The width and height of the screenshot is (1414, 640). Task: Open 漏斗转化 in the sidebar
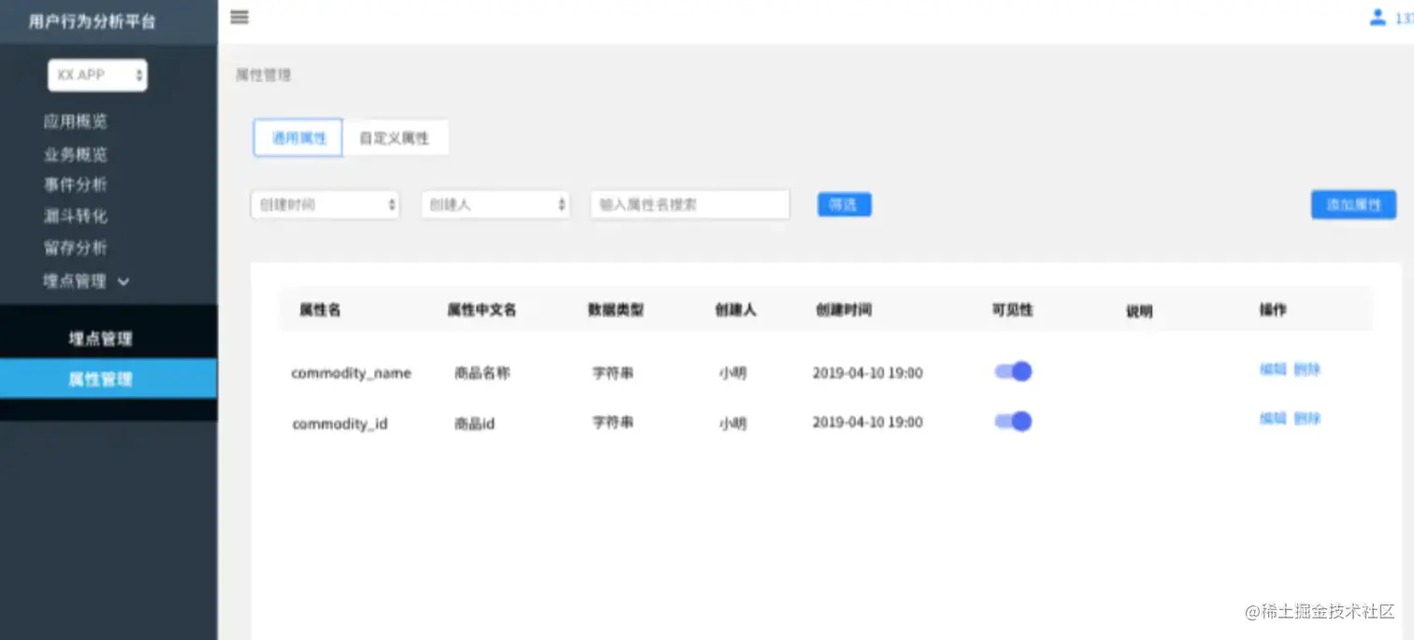coord(76,216)
